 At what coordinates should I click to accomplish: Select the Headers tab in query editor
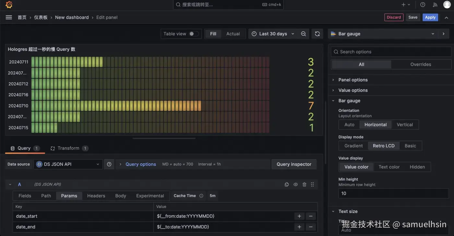click(x=96, y=196)
